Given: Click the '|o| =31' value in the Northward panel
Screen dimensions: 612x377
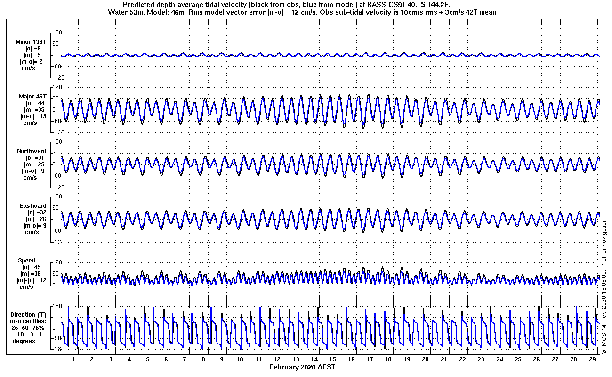Looking at the screenshot, I should click(x=35, y=158).
